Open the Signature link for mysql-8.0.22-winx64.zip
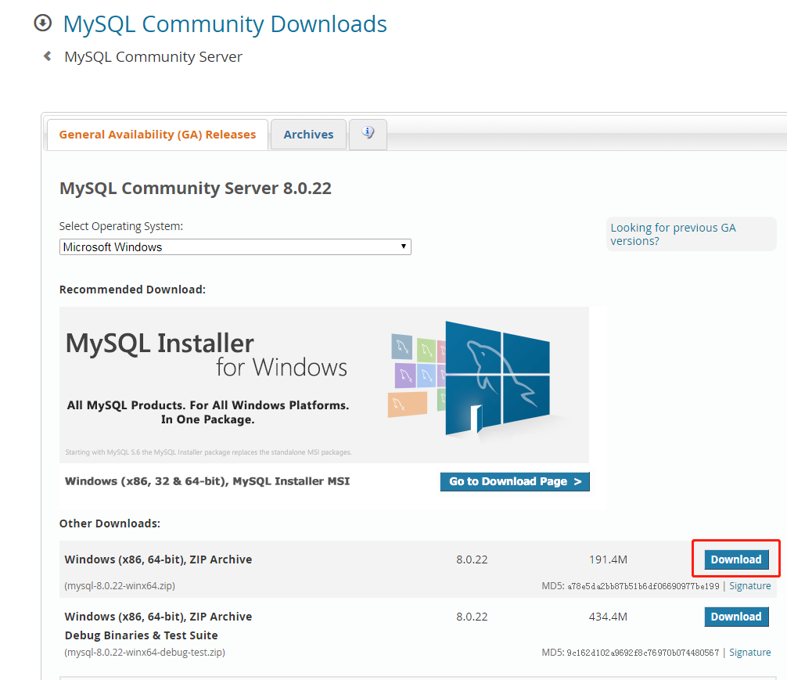 (x=749, y=585)
